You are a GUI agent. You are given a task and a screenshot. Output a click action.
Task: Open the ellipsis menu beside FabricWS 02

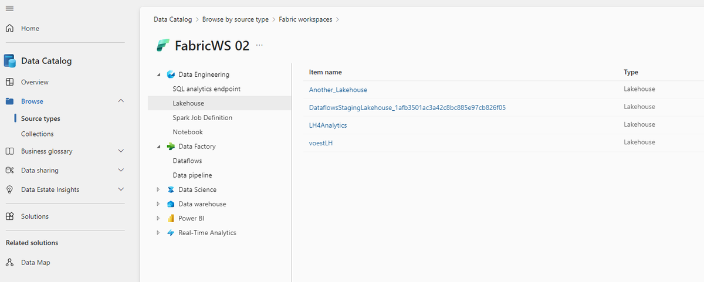pos(260,46)
